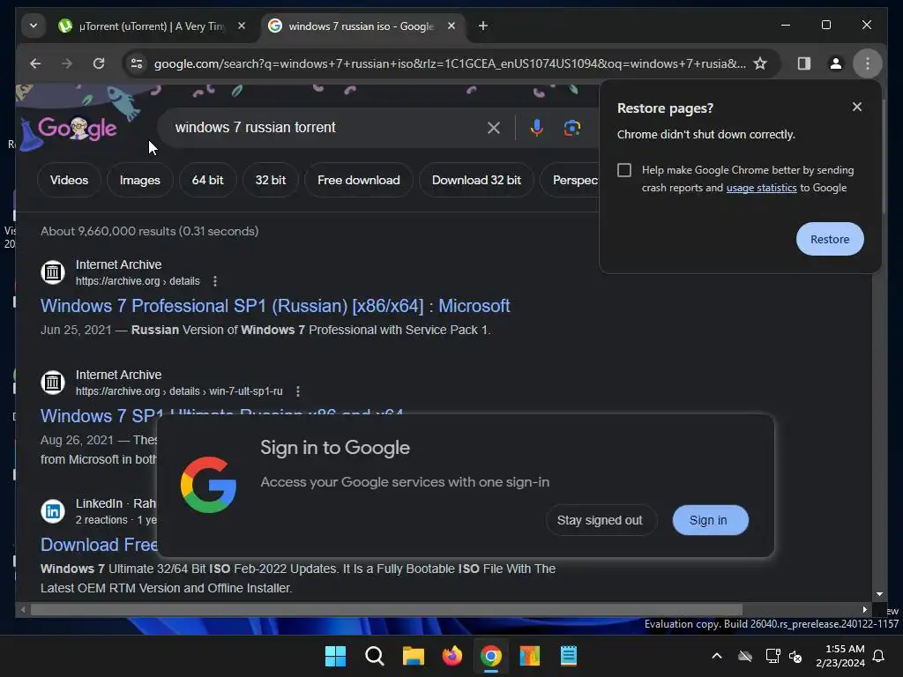Open a new tab with plus button
The width and height of the screenshot is (903, 677).
483,26
